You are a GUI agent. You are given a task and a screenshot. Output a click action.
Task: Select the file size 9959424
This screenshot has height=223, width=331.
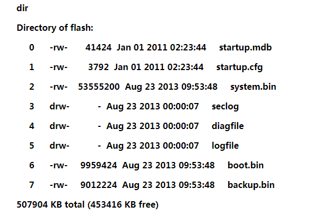tap(98, 165)
